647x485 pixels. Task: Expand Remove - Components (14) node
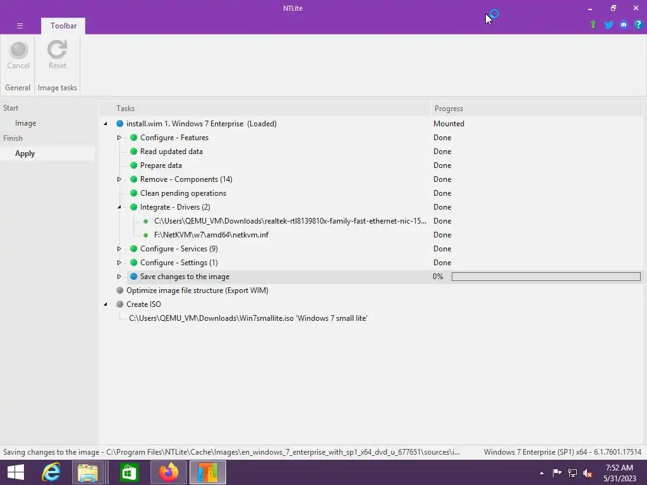[119, 179]
